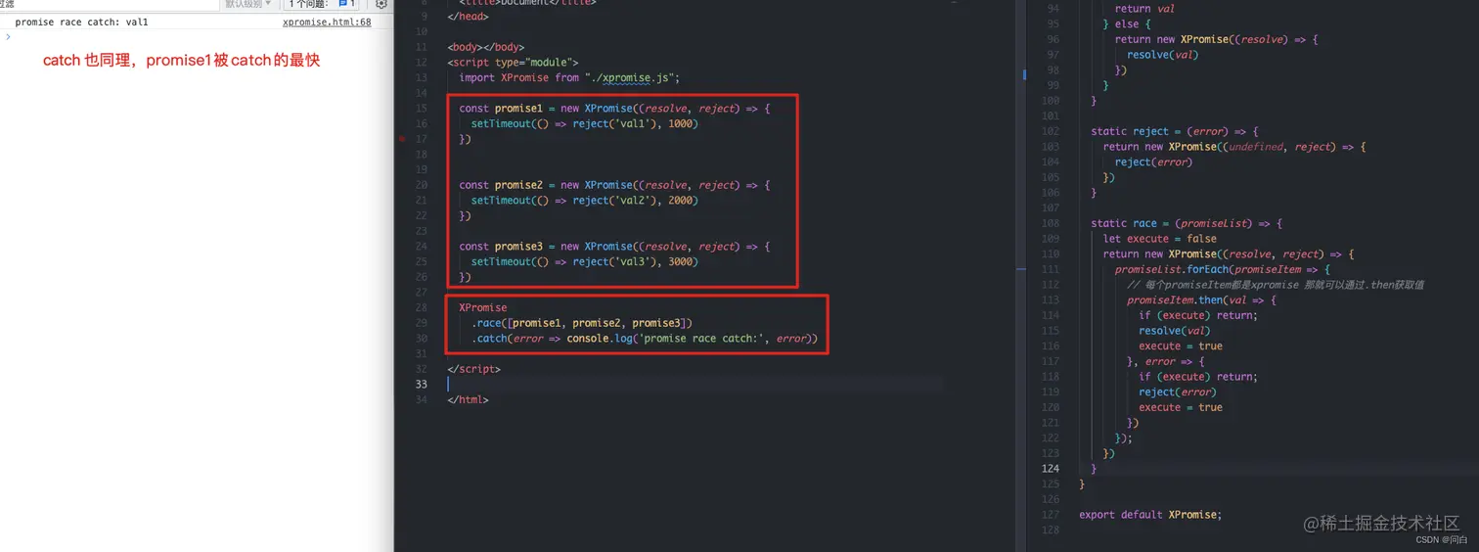Click the console prompt chevron

(x=8, y=36)
